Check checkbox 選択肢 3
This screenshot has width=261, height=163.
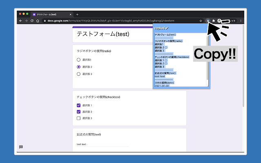point(79,118)
